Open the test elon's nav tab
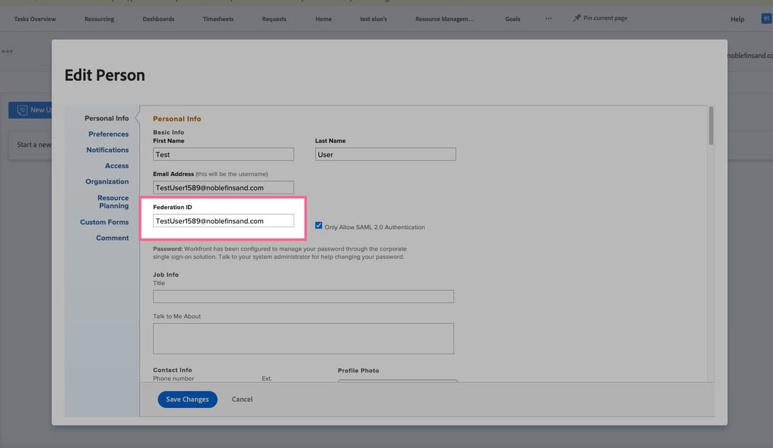The height and width of the screenshot is (448, 773). click(374, 19)
